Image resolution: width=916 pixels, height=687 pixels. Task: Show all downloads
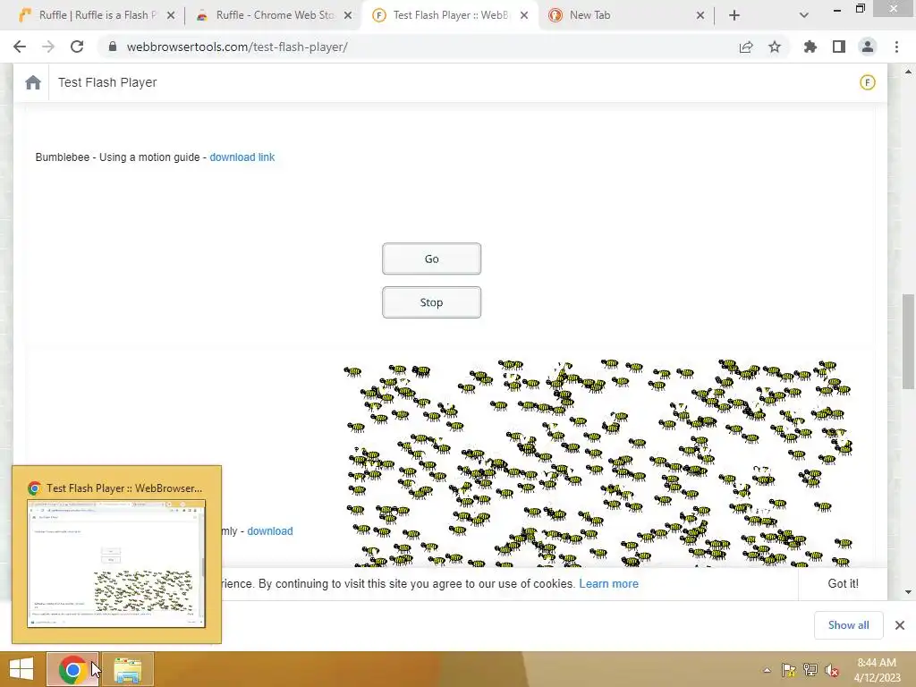click(x=848, y=625)
